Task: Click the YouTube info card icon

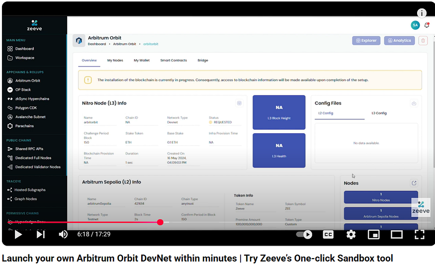Action: click(422, 13)
